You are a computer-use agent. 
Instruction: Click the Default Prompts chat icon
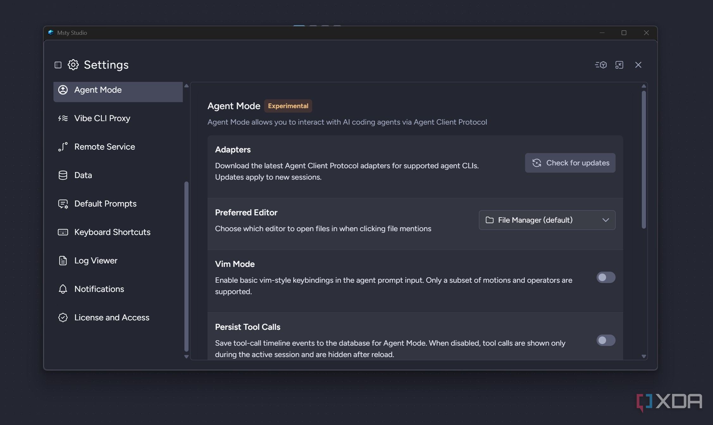click(x=63, y=204)
